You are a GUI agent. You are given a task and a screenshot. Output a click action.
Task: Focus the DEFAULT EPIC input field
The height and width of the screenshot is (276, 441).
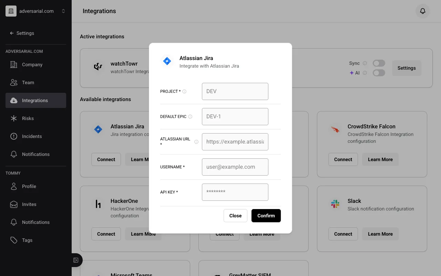point(235,117)
